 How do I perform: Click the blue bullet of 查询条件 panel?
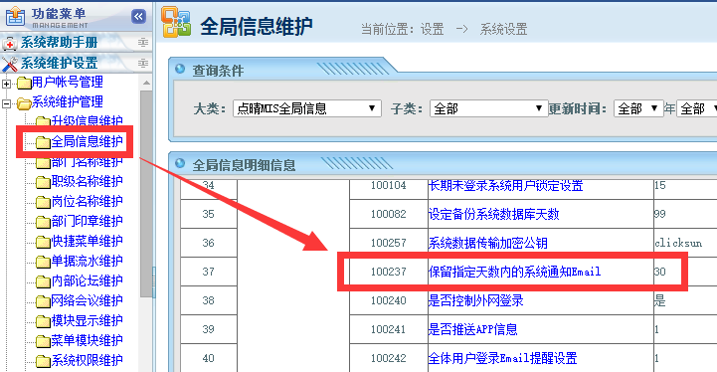(x=180, y=69)
